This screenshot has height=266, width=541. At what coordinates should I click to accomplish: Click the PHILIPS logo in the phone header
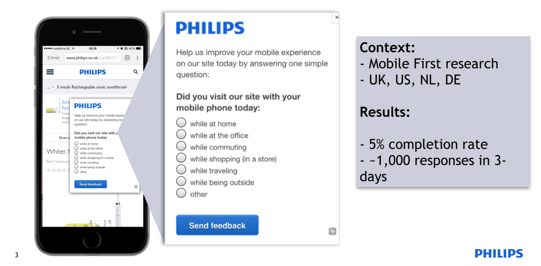[x=92, y=72]
